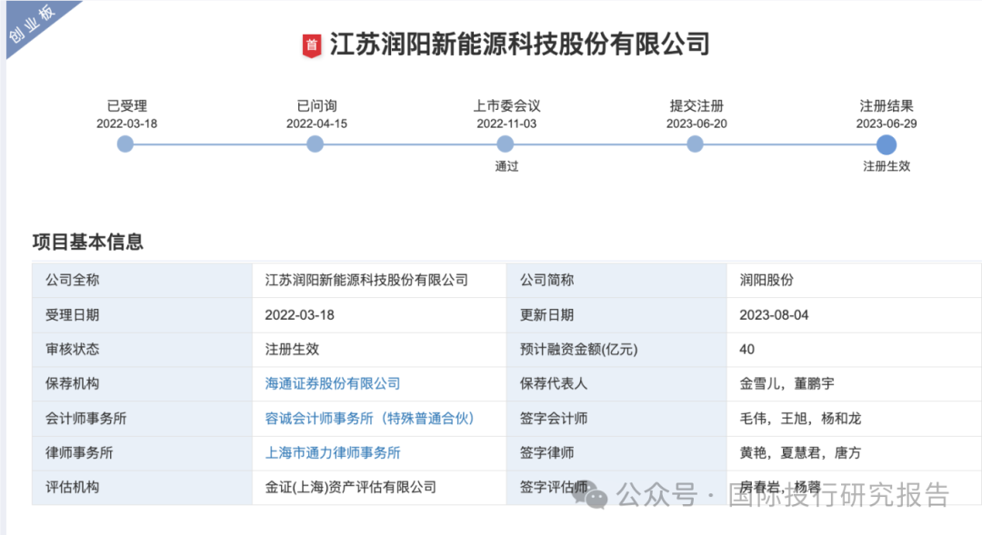The height and width of the screenshot is (535, 982).
Task: Select the 已问询 timeline node
Action: click(x=315, y=144)
